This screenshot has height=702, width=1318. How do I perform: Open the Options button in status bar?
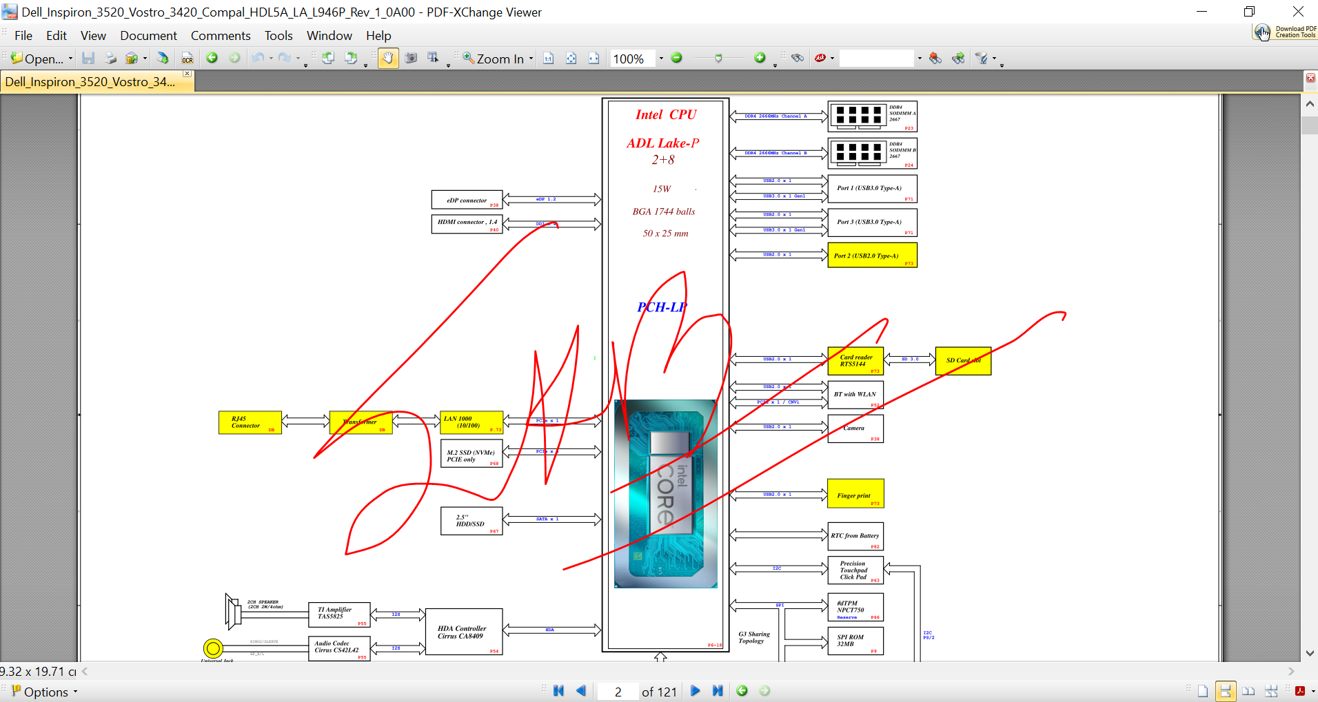pyautogui.click(x=45, y=692)
